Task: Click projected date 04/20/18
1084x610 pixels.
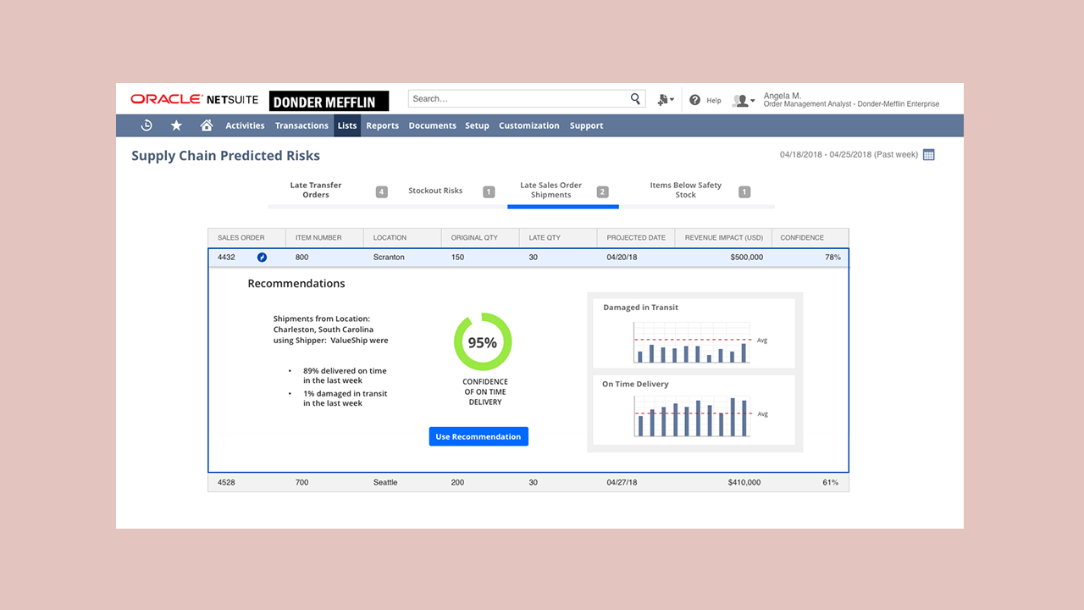Action: pyautogui.click(x=622, y=258)
